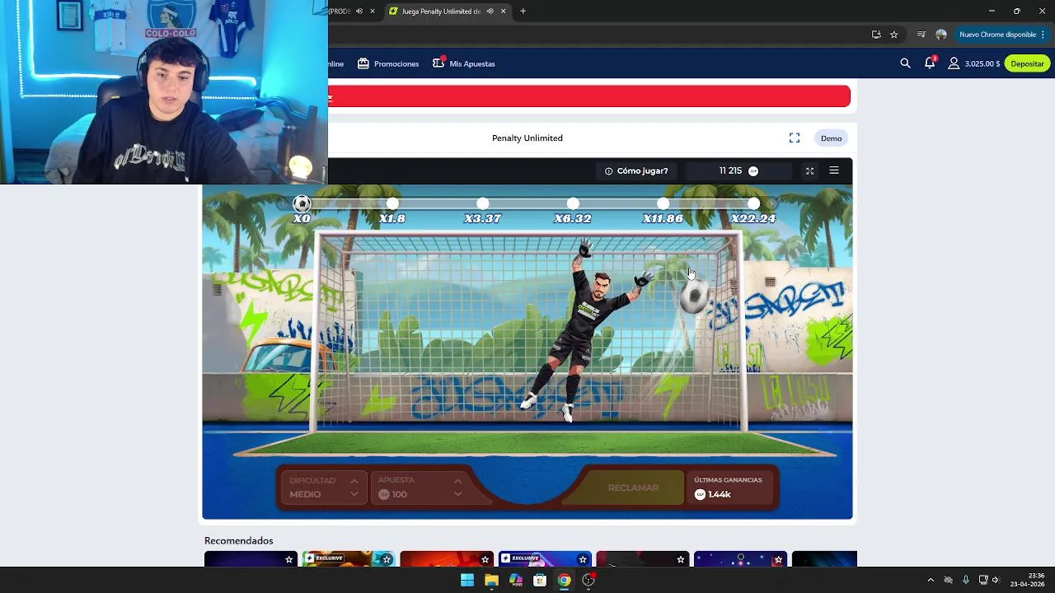Favorite the third recommended game star
Image resolution: width=1055 pixels, height=593 pixels.
485,559
